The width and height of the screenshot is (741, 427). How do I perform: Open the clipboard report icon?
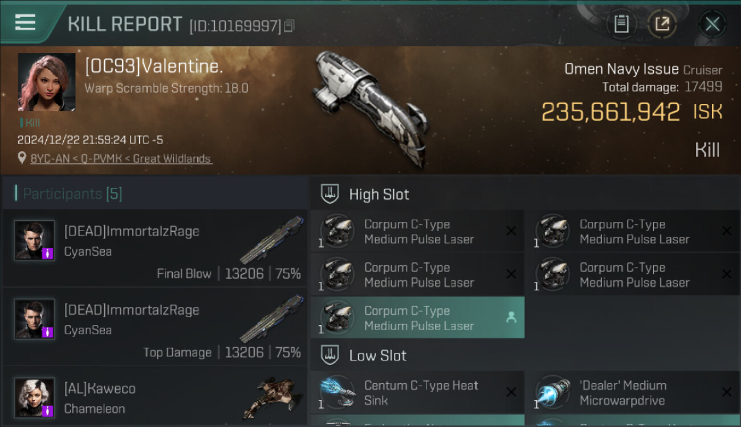pyautogui.click(x=621, y=24)
